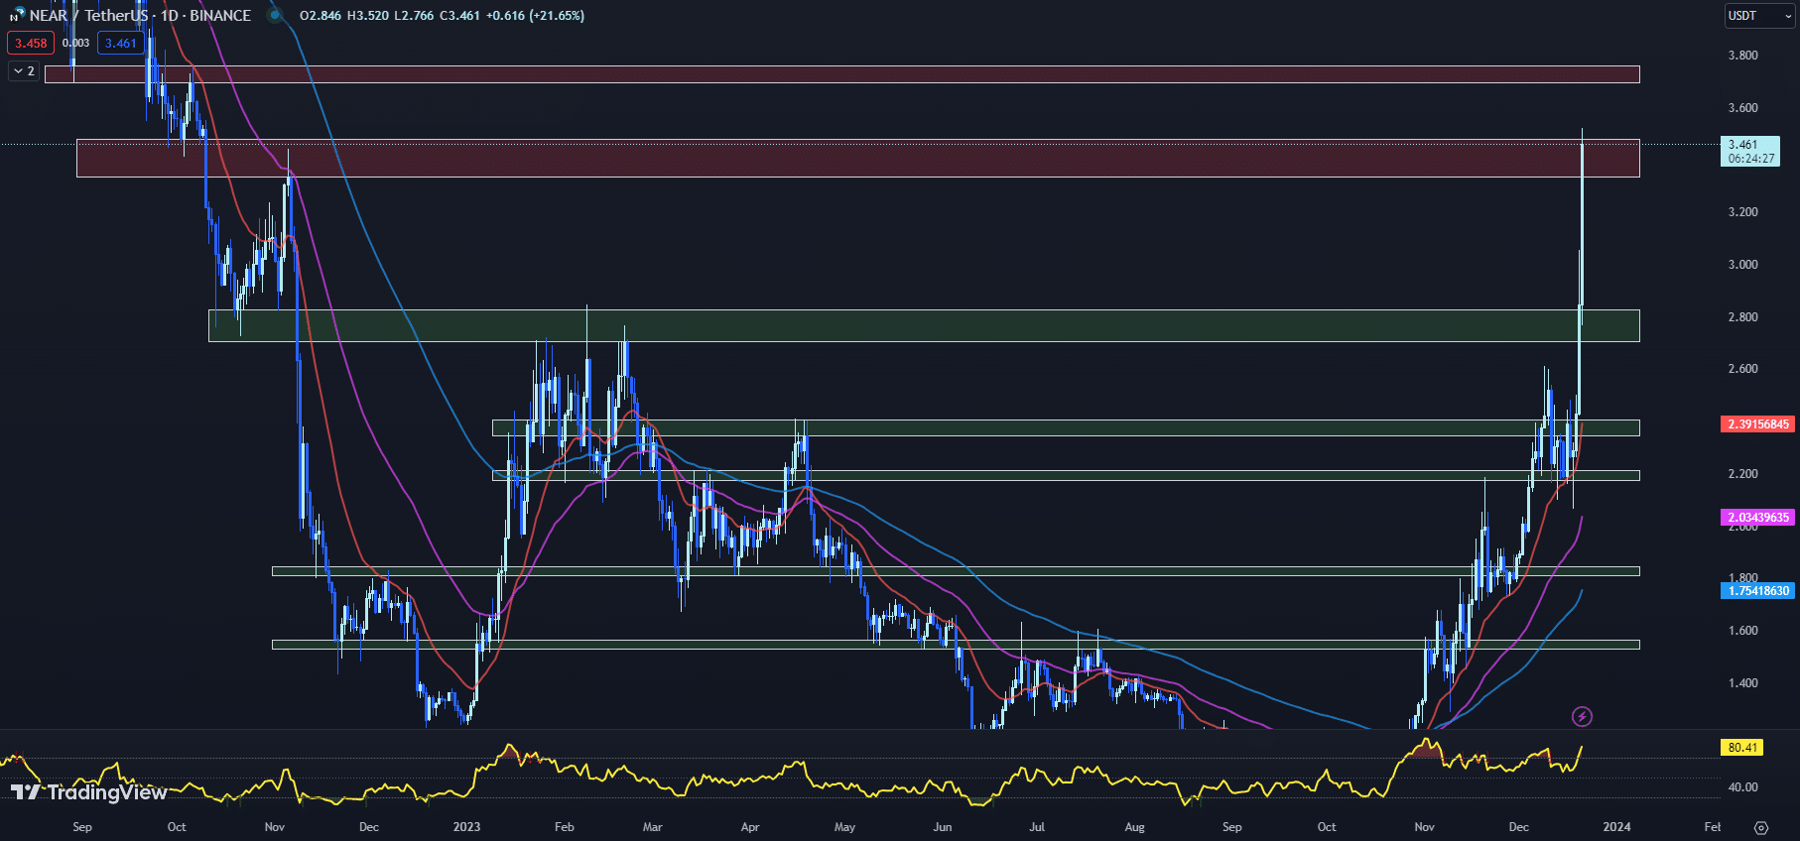Expand the collapsed indicators legend showing 2

coord(24,71)
